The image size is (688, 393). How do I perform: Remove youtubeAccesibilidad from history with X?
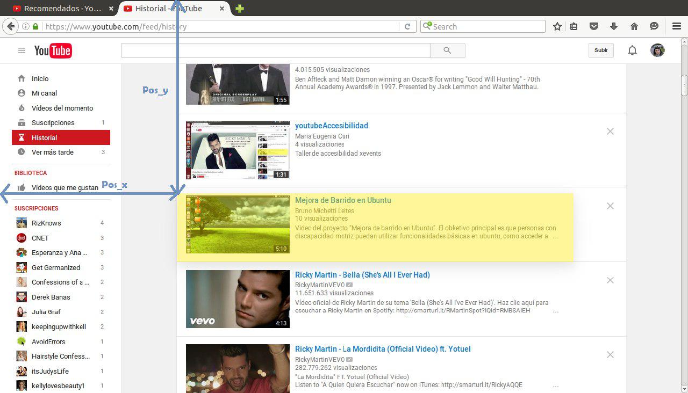(610, 131)
